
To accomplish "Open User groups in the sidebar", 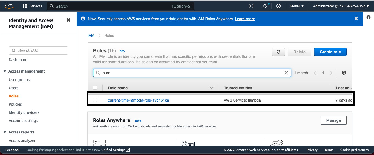I will [19, 80].
